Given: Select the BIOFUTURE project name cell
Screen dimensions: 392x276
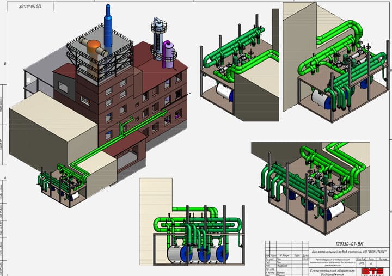Looking at the screenshot, I should pos(349,252).
